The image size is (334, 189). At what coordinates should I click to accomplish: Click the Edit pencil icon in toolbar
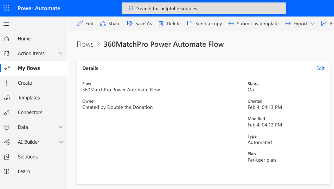pos(80,24)
